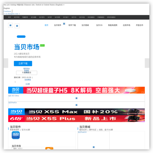
Task: Click the broken image in 当贝PadGO product card
Action: point(94,147)
